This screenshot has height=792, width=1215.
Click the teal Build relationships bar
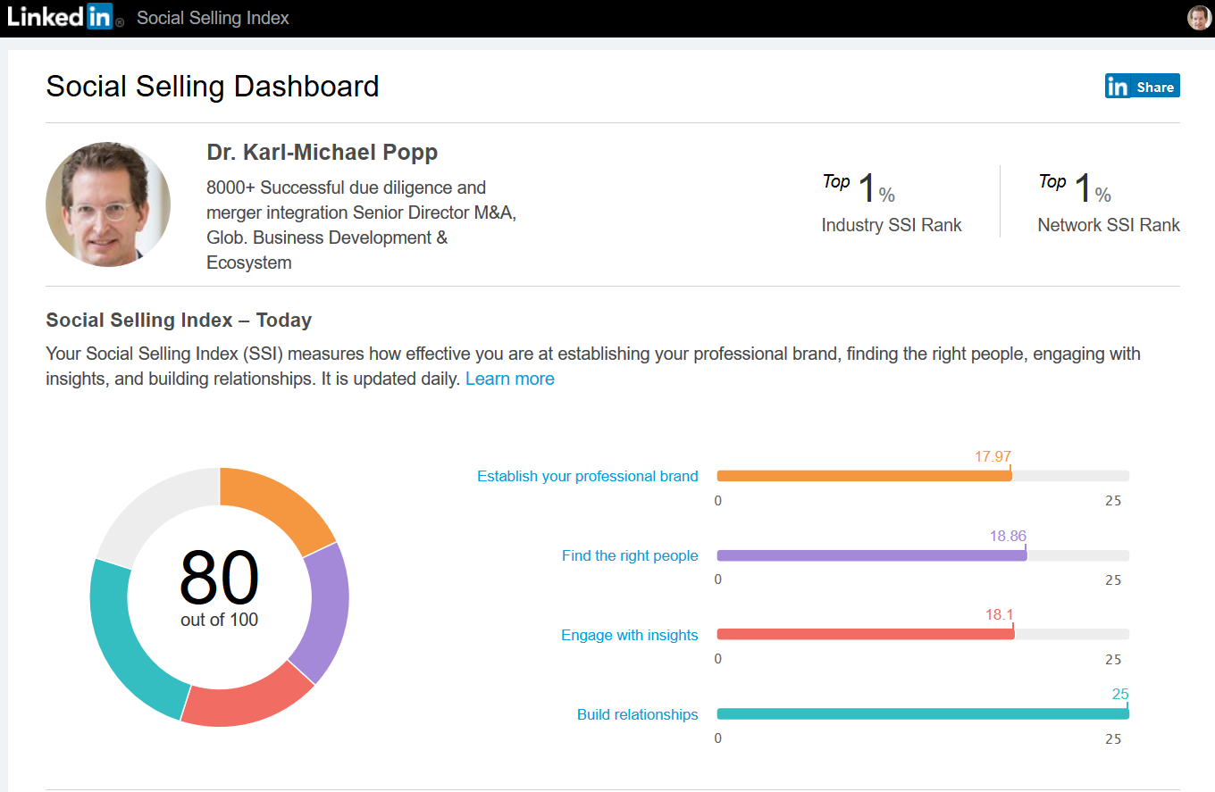[x=923, y=714]
